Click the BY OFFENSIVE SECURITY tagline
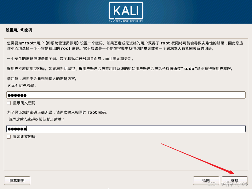252x189 pixels. [x=126, y=21]
